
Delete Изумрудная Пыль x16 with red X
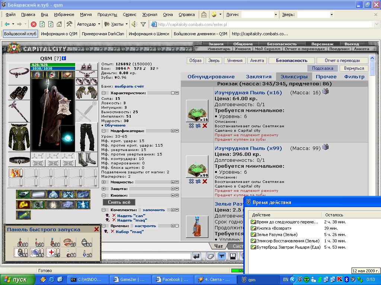pyautogui.click(x=205, y=125)
